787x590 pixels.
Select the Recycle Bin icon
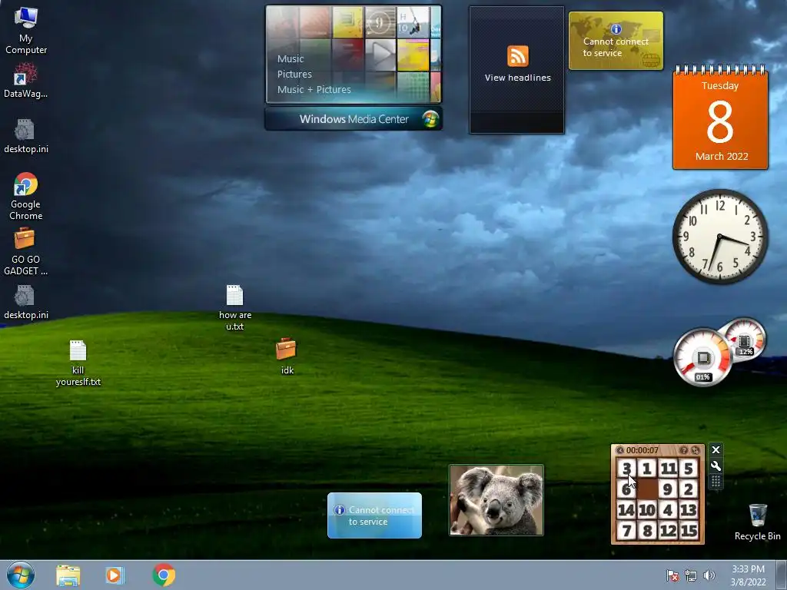click(x=757, y=522)
